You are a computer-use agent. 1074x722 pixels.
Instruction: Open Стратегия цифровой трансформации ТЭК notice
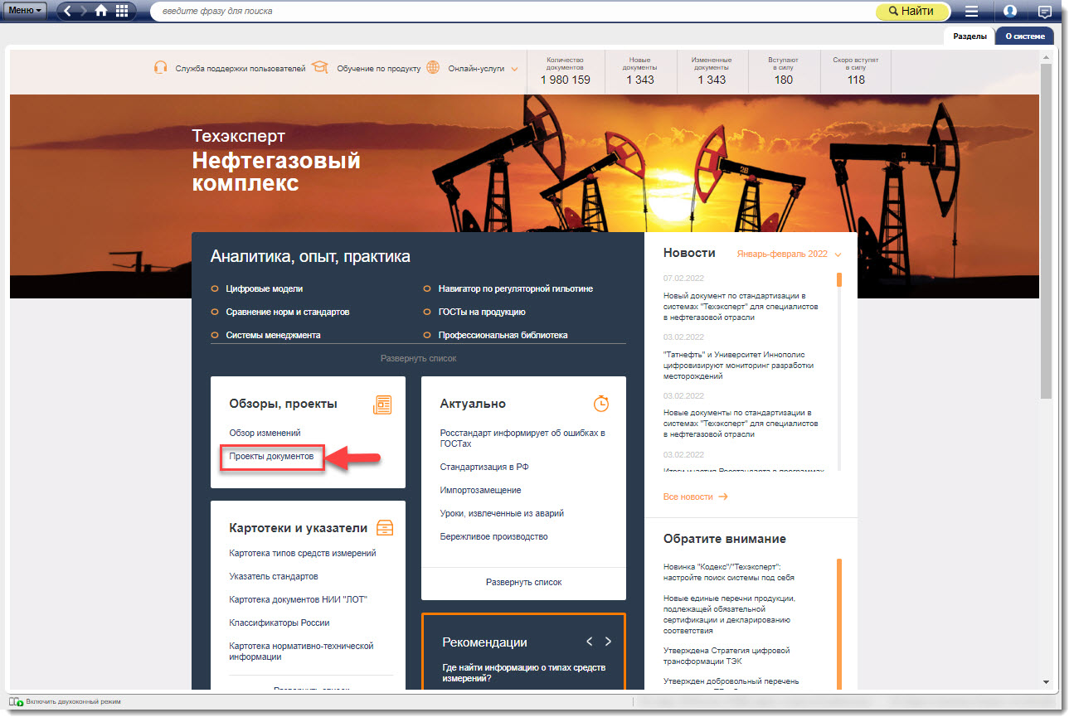727,656
